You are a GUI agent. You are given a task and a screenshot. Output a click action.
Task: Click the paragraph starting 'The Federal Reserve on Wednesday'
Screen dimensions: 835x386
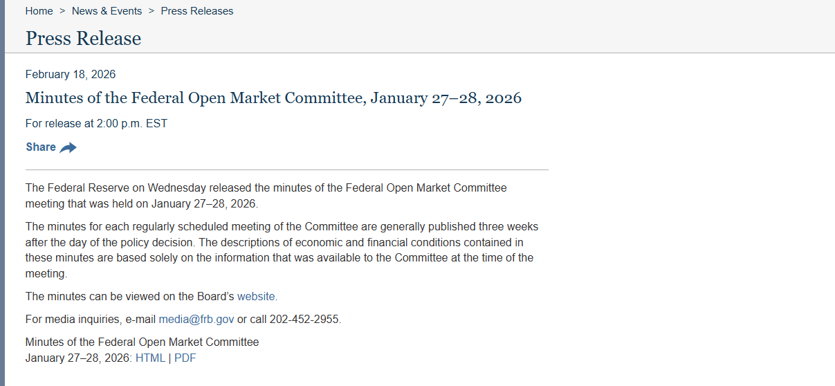[266, 196]
